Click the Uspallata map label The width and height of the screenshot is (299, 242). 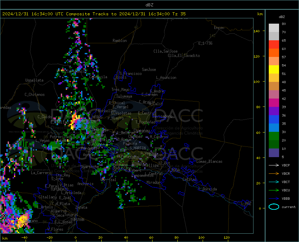pyautogui.click(x=34, y=80)
